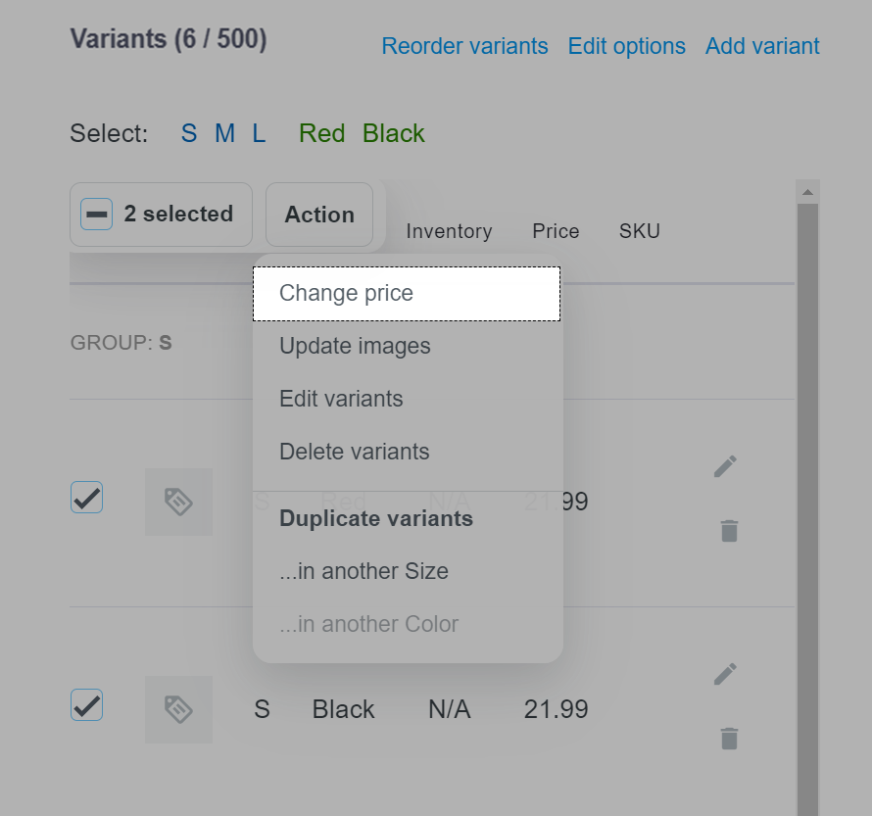Click the 'Add variant' link
The height and width of the screenshot is (816, 872).
762,46
